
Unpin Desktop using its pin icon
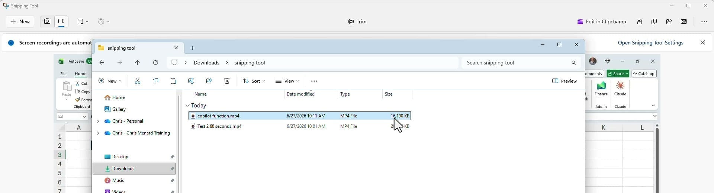[172, 157]
